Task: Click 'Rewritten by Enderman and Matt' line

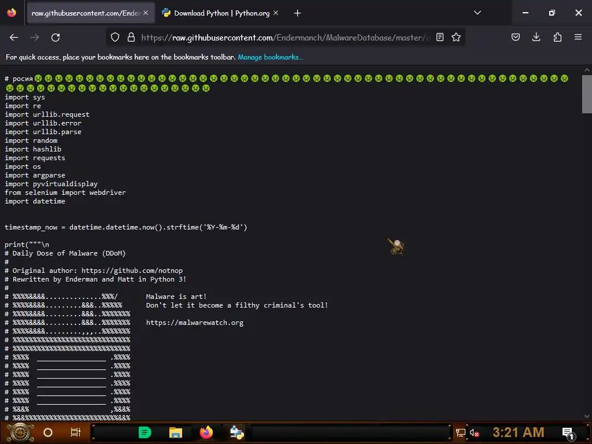Action: (99, 279)
